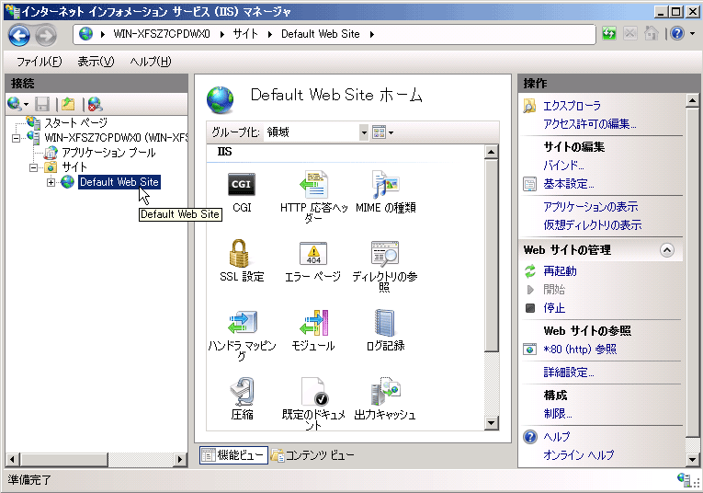Collapse the Web サイトの管理 section
The height and width of the screenshot is (493, 703).
click(667, 250)
